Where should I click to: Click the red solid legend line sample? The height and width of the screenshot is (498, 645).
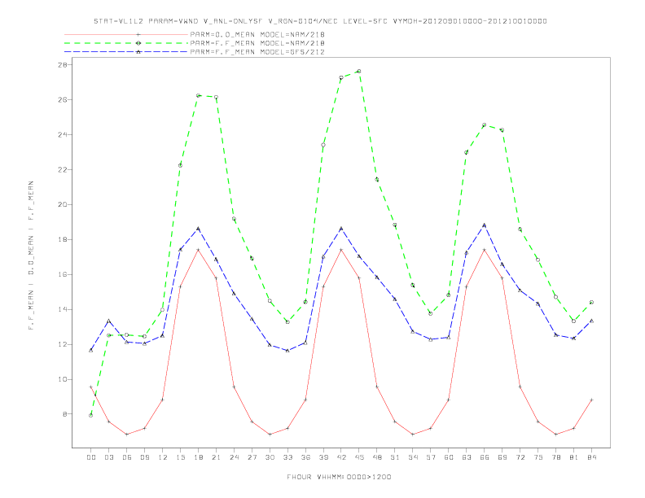coord(126,34)
